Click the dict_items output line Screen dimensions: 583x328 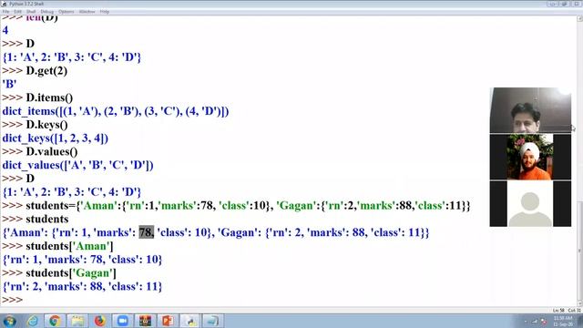[x=116, y=111]
